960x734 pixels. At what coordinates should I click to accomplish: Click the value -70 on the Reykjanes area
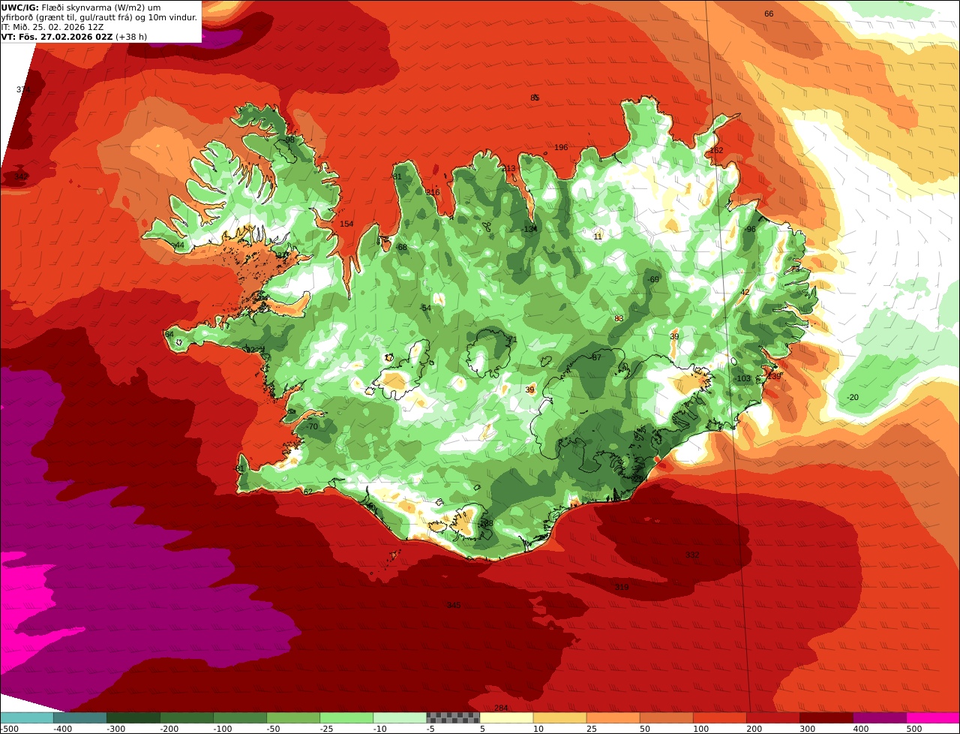(311, 426)
